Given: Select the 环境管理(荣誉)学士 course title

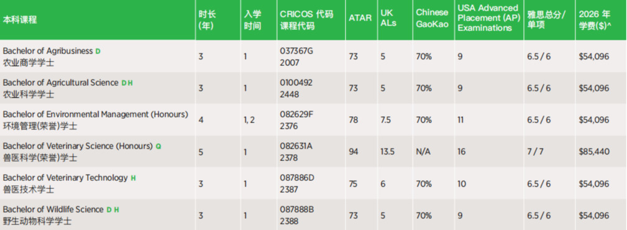Looking at the screenshot, I should click(x=40, y=126).
